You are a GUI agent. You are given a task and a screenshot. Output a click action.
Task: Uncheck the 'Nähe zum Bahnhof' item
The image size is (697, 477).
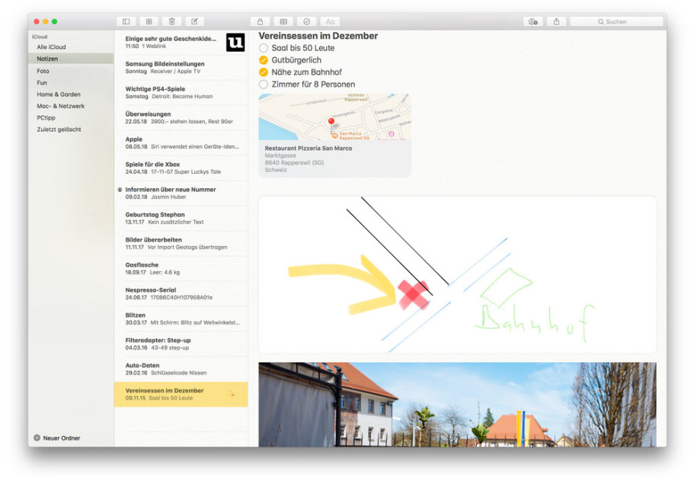click(x=264, y=72)
